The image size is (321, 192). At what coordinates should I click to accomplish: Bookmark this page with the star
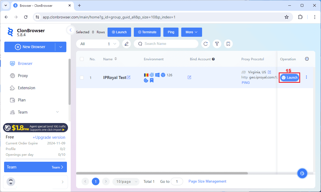coord(287,17)
